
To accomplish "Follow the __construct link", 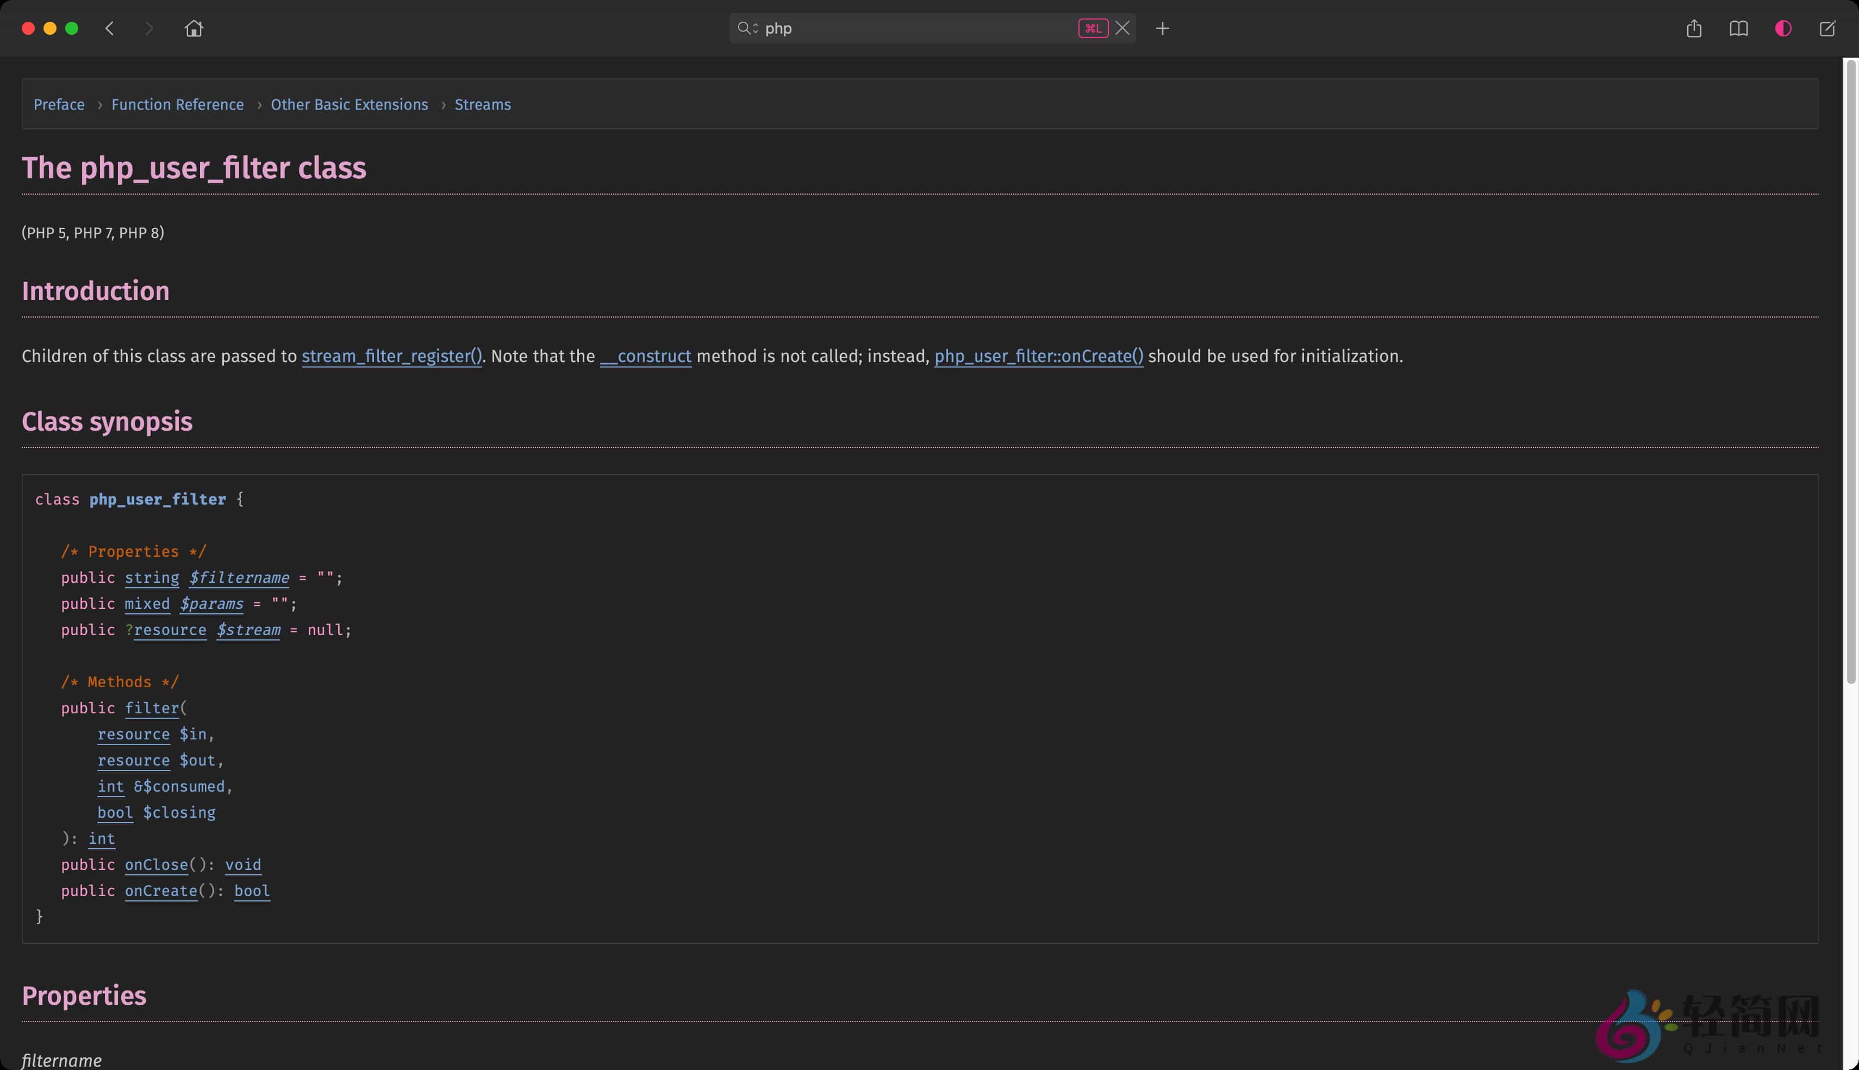I will click(645, 357).
